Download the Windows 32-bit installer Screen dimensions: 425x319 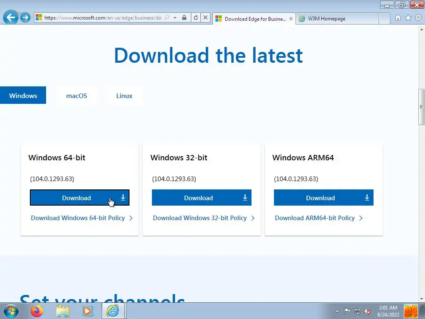[202, 197]
